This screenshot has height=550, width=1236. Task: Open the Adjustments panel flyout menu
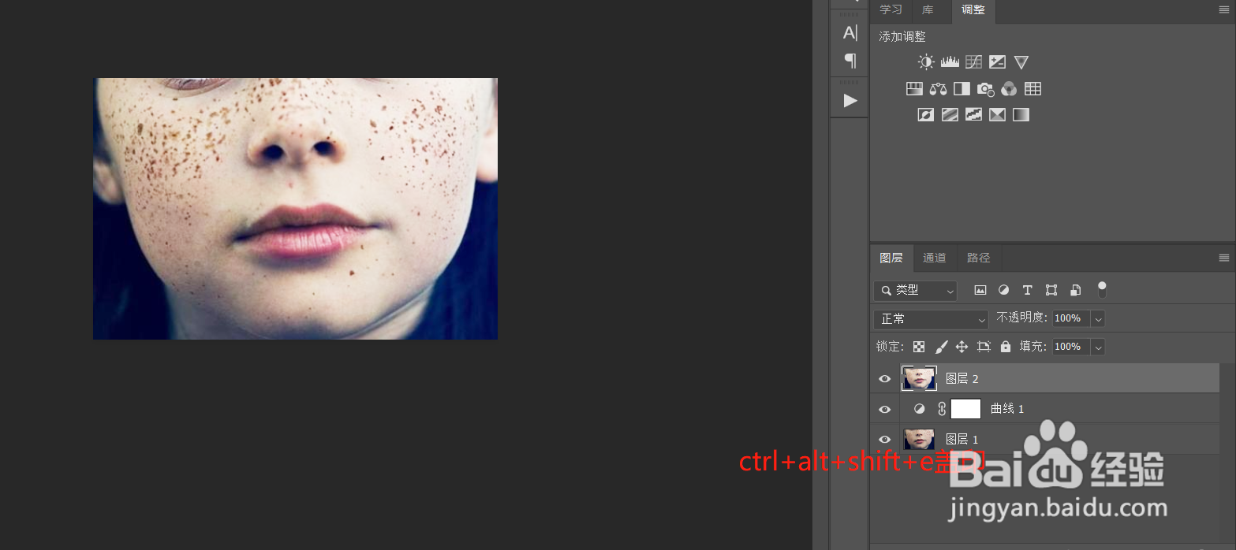coord(1224,9)
